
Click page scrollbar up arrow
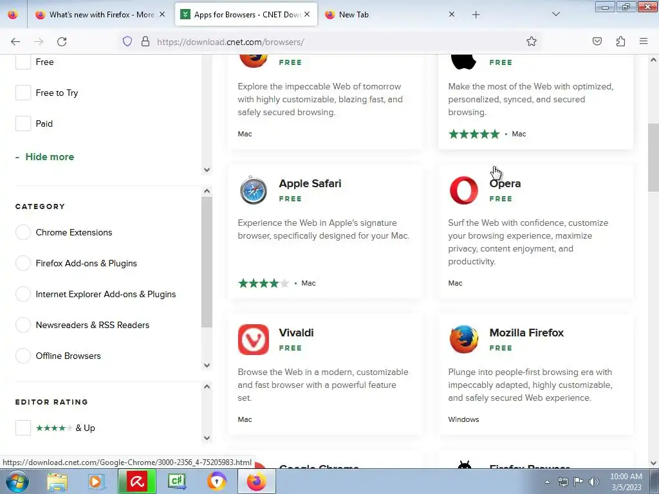tap(654, 60)
